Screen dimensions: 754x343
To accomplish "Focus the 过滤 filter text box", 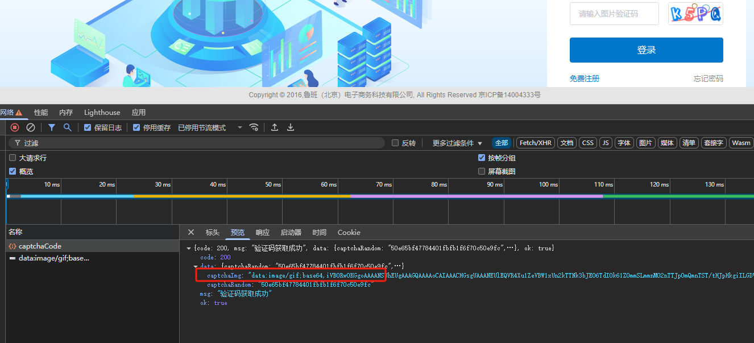I will coord(197,143).
